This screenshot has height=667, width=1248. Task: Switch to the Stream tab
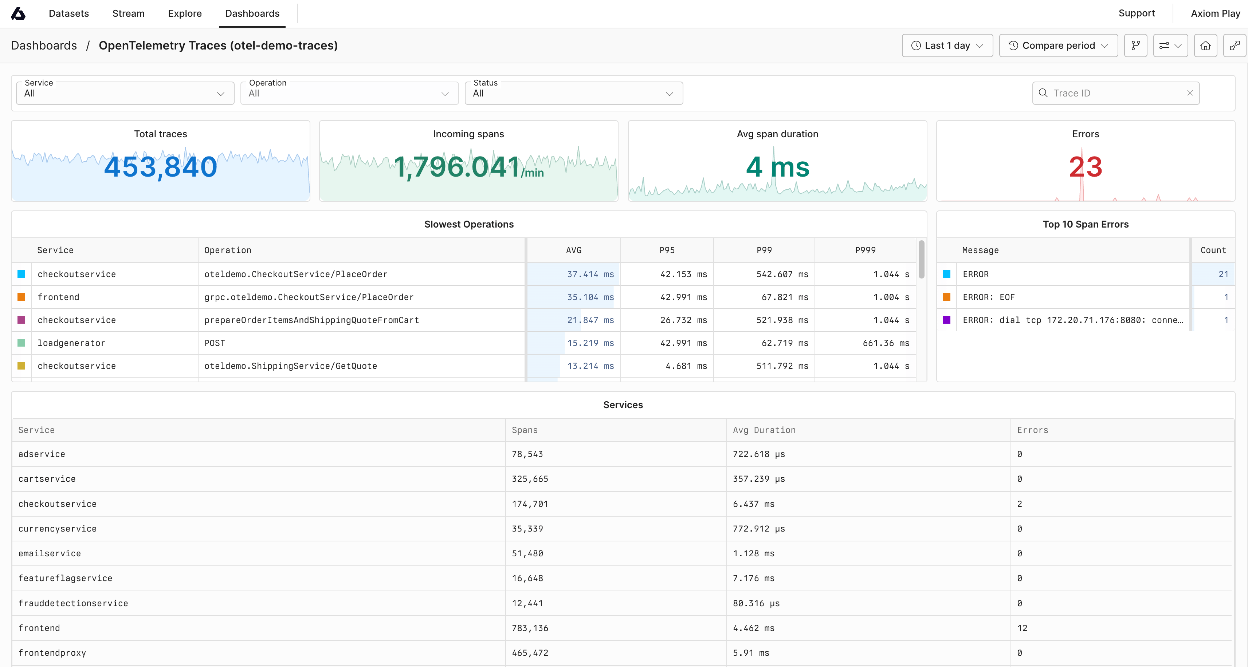pyautogui.click(x=128, y=13)
